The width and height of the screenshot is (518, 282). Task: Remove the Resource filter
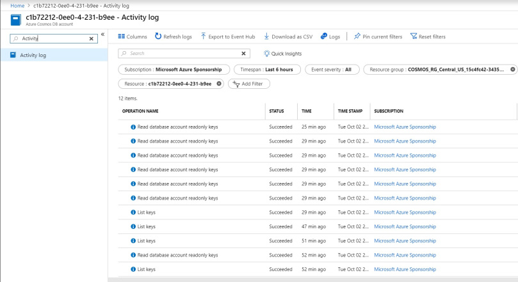(219, 83)
